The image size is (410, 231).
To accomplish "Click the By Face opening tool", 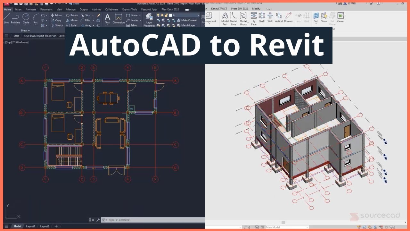I will pyautogui.click(x=254, y=19).
